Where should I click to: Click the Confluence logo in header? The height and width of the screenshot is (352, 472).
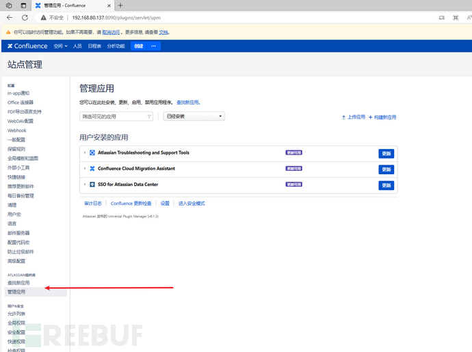27,46
